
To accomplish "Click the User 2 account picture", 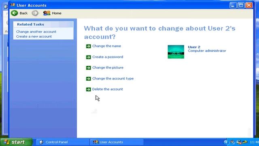I will coord(176,52).
